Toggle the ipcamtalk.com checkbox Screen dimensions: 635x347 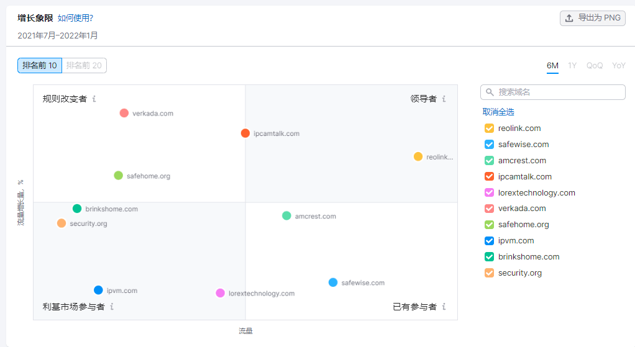[x=489, y=176]
